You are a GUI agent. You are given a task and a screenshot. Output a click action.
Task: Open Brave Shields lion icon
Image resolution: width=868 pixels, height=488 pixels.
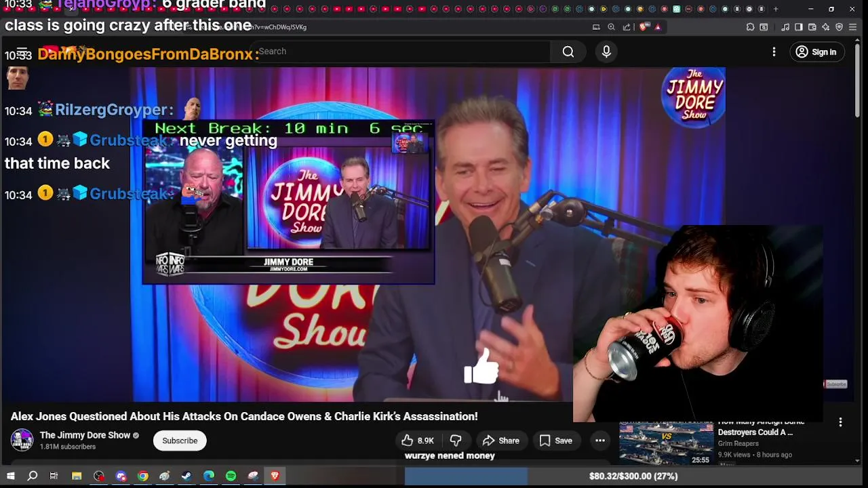[x=644, y=27]
